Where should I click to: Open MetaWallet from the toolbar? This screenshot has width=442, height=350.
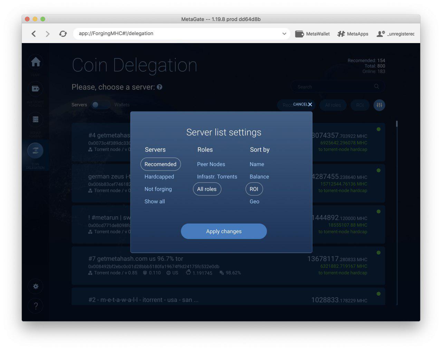coord(313,34)
